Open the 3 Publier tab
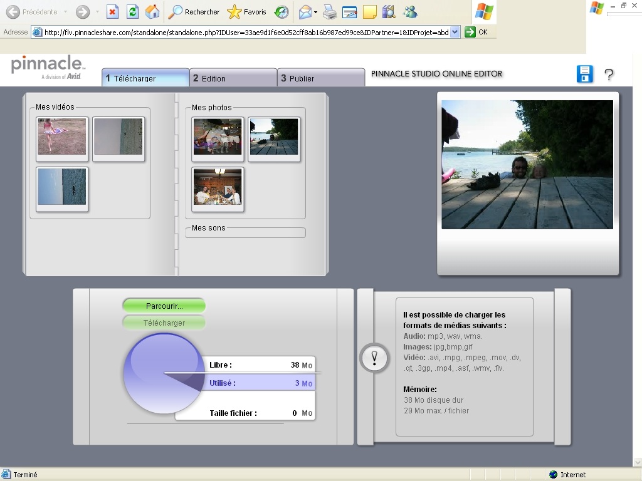 (x=320, y=78)
